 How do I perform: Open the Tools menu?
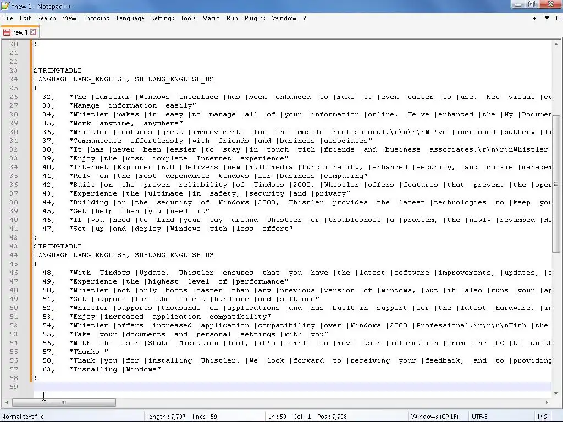tap(188, 18)
